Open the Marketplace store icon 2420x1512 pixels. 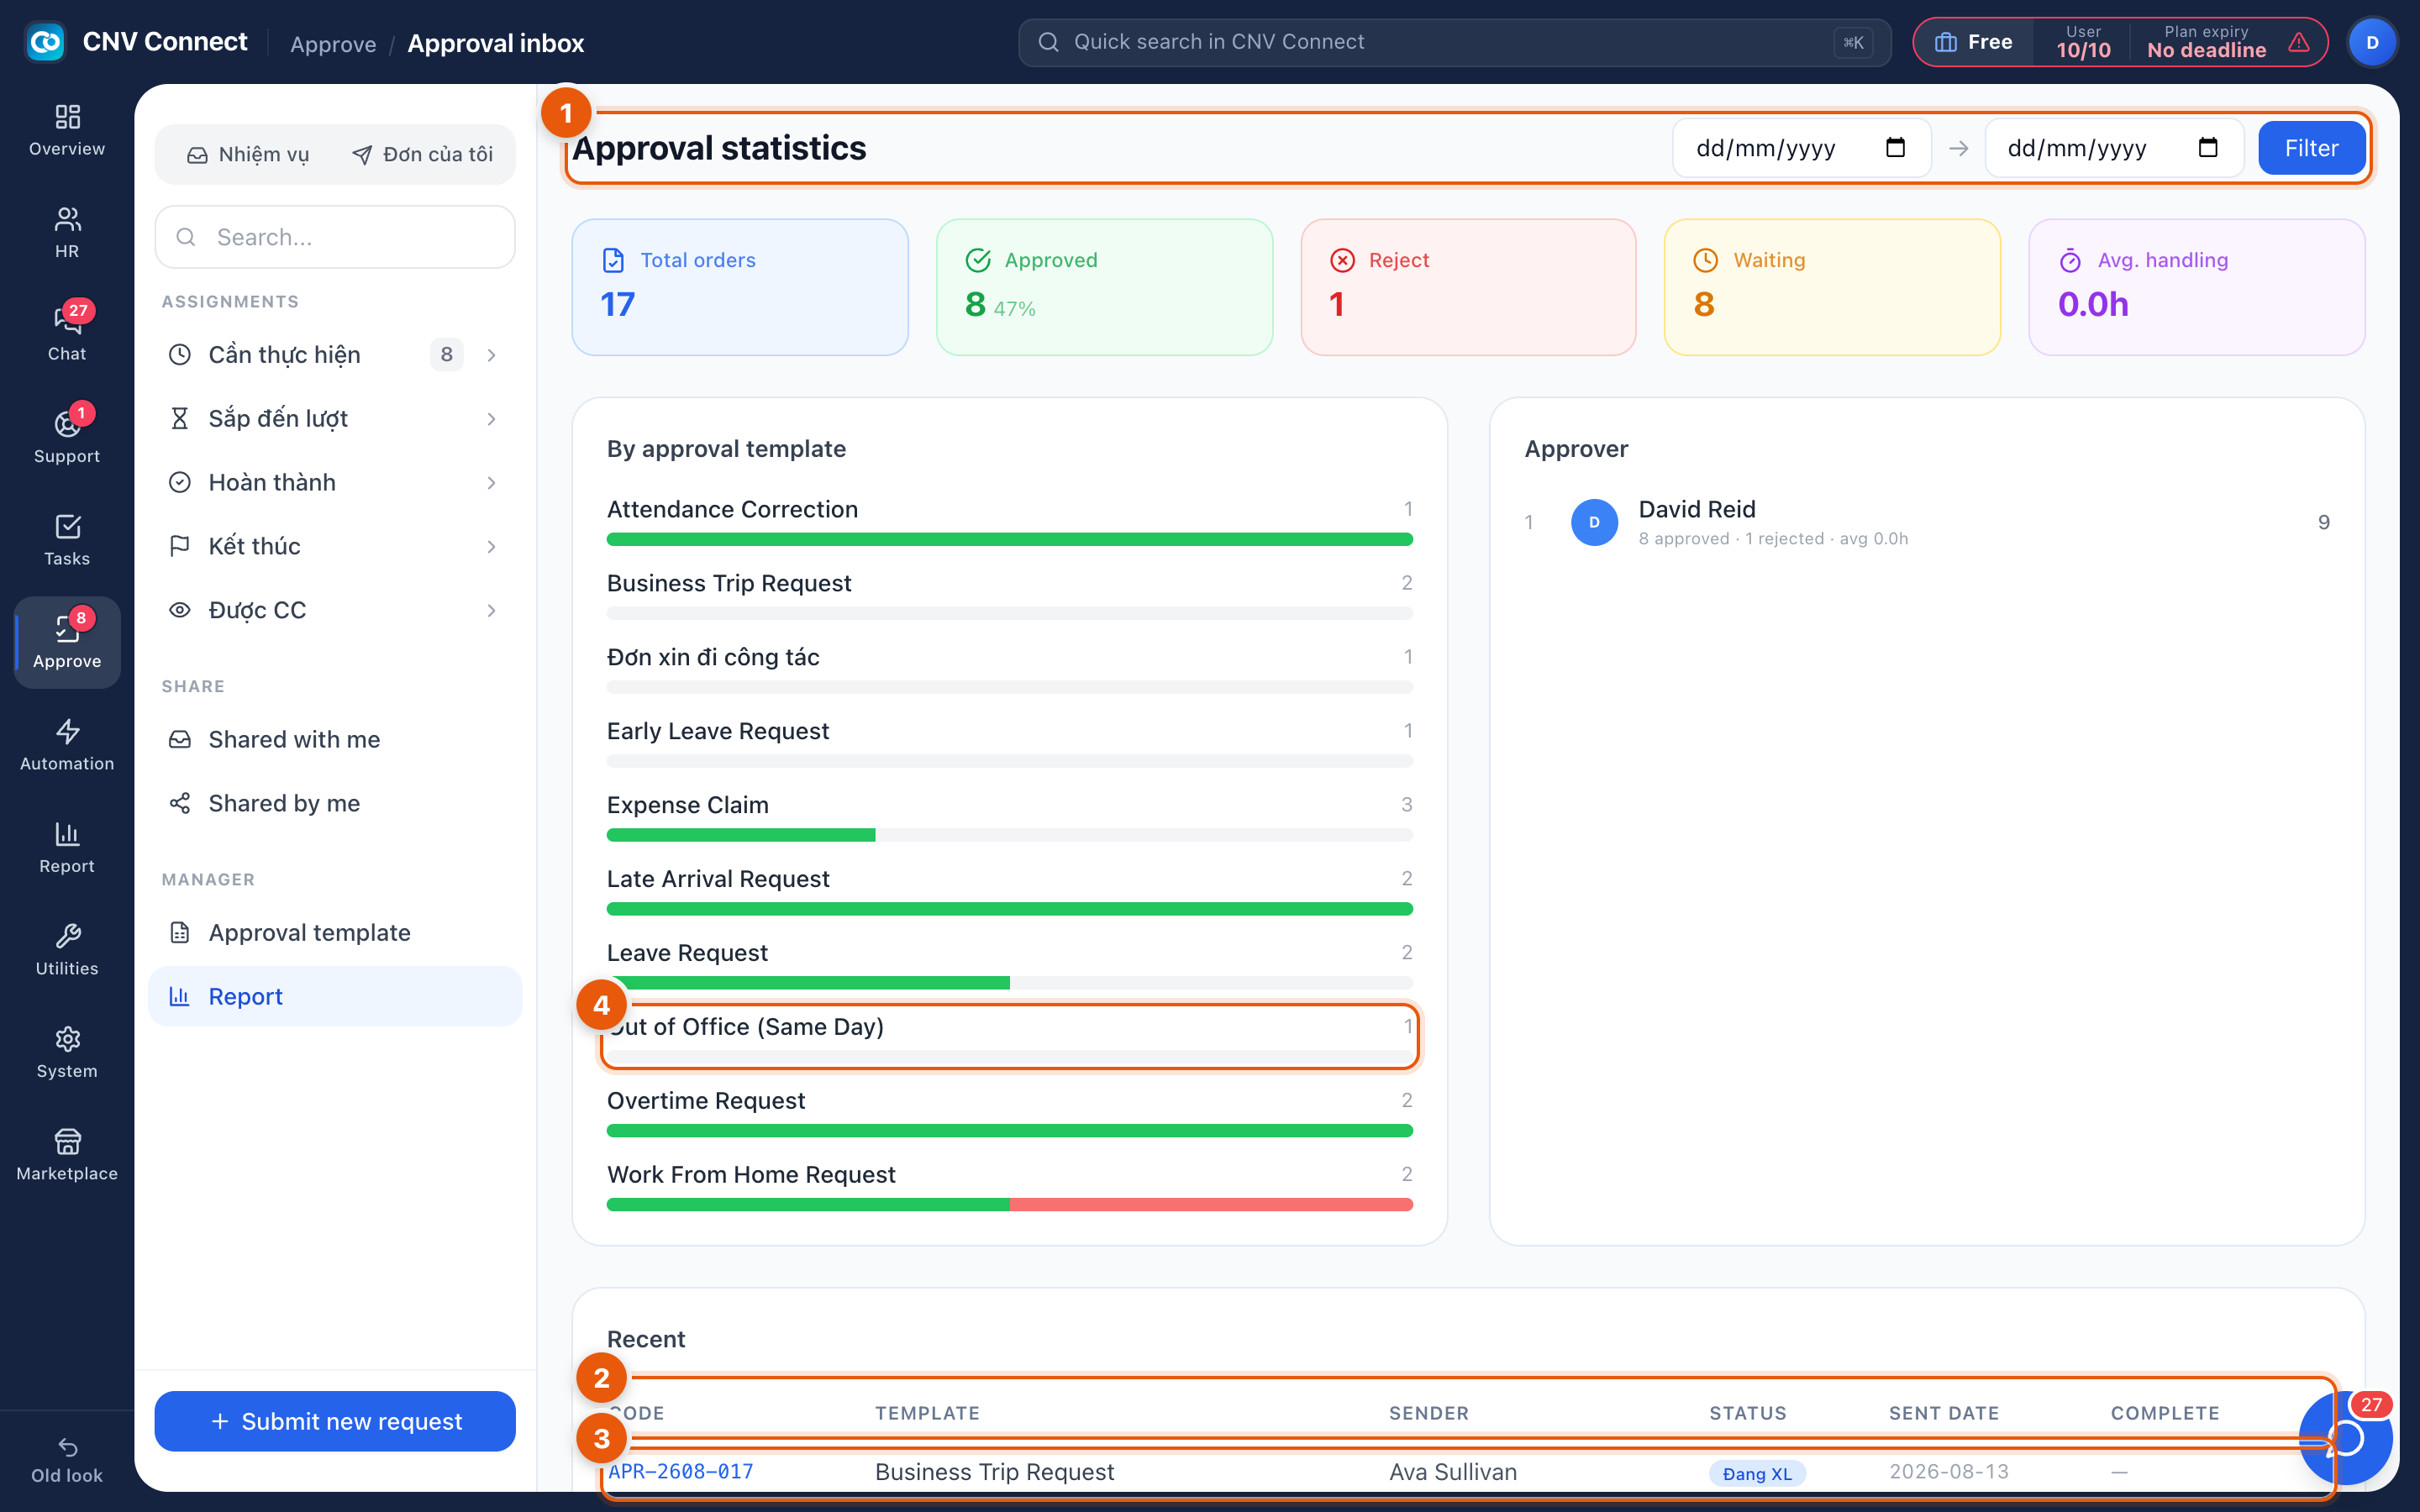67,1154
